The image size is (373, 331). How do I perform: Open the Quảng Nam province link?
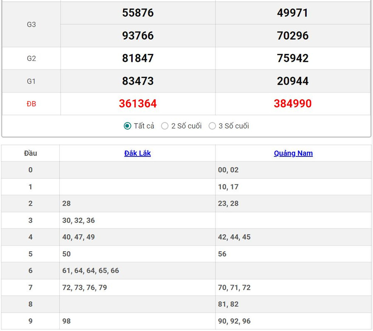(x=293, y=153)
